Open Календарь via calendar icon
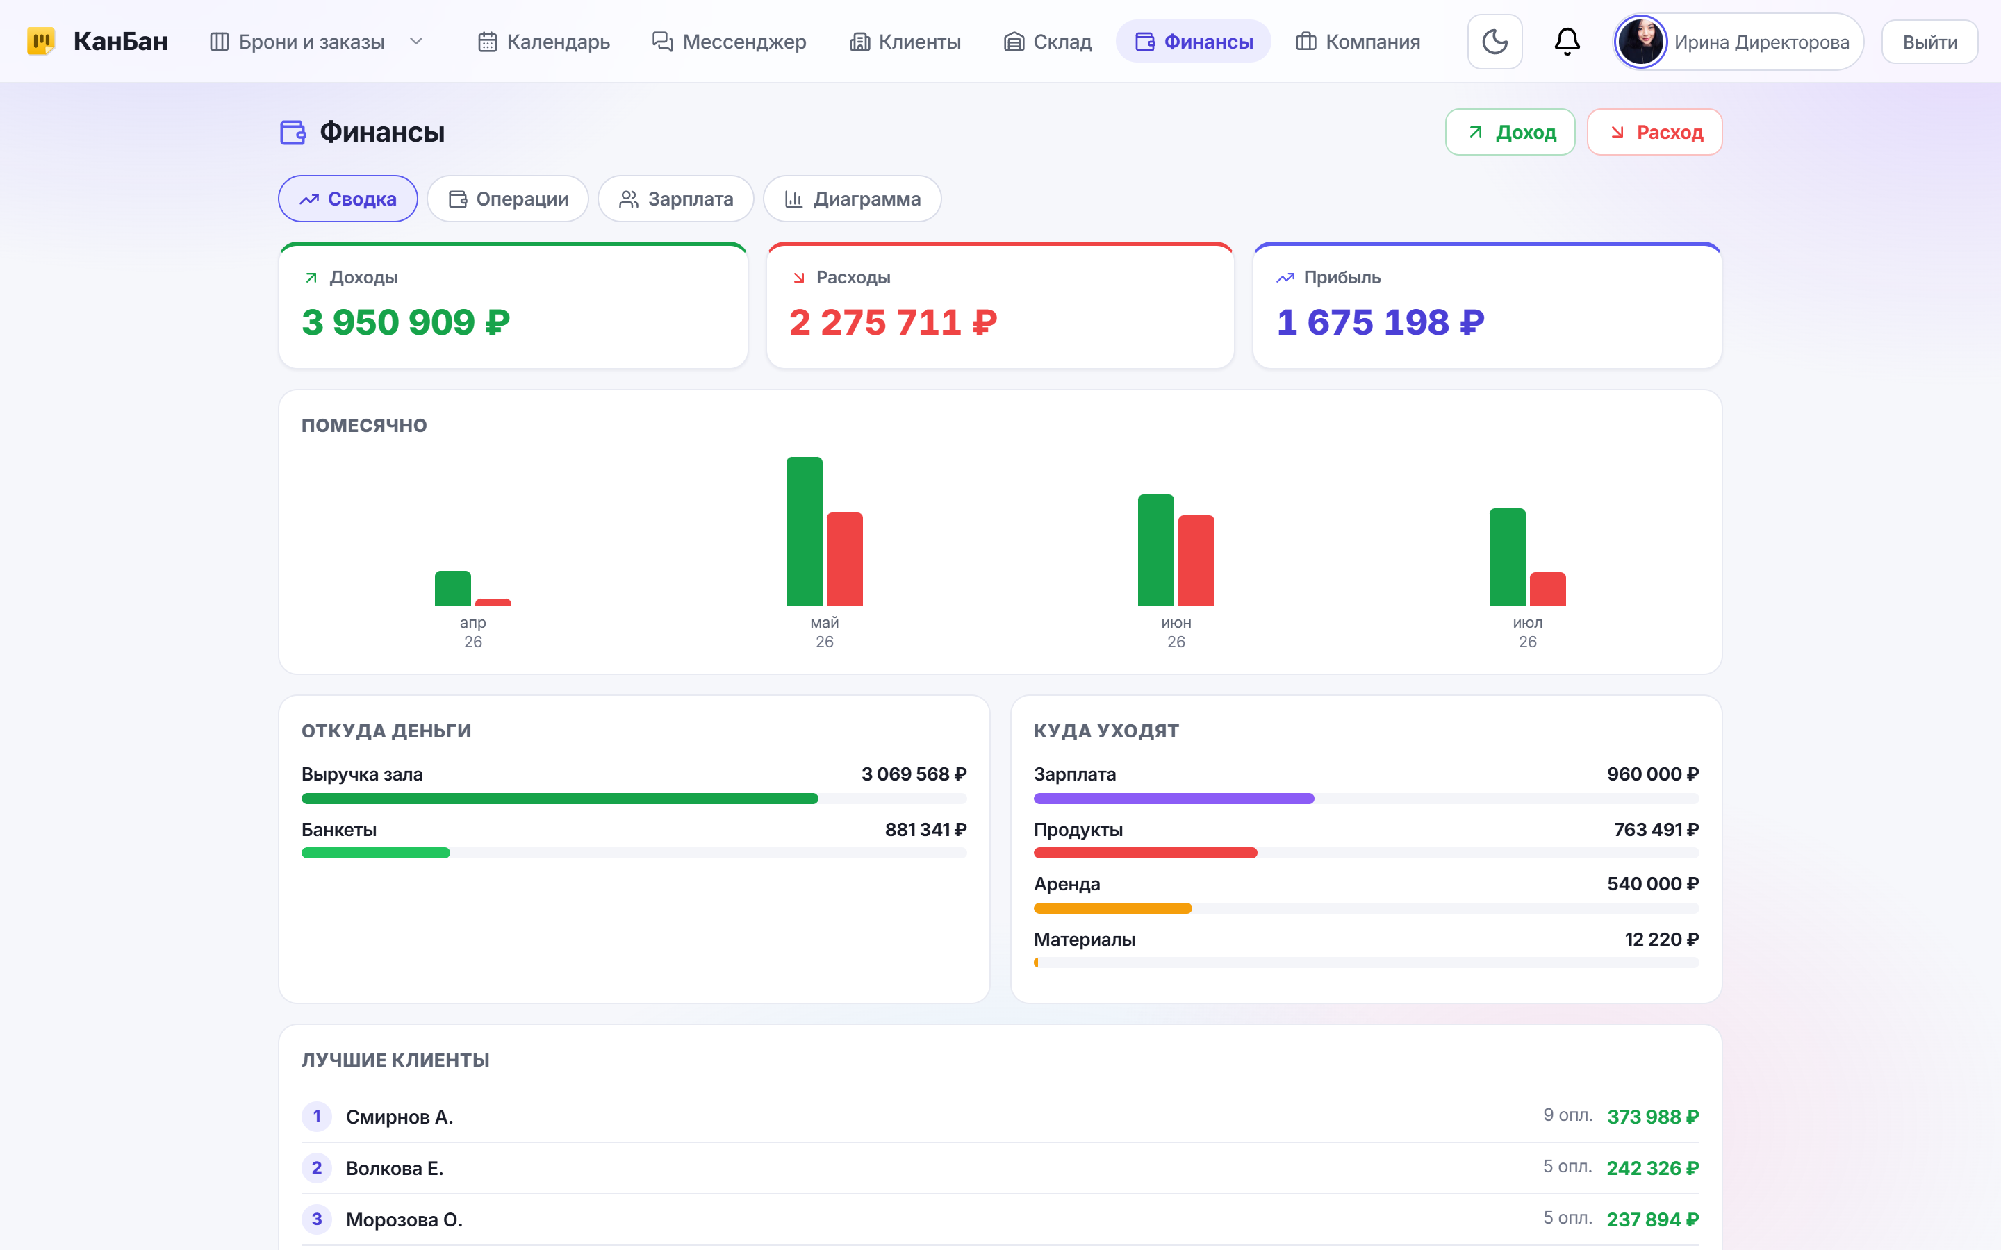This screenshot has width=2001, height=1250. click(488, 42)
